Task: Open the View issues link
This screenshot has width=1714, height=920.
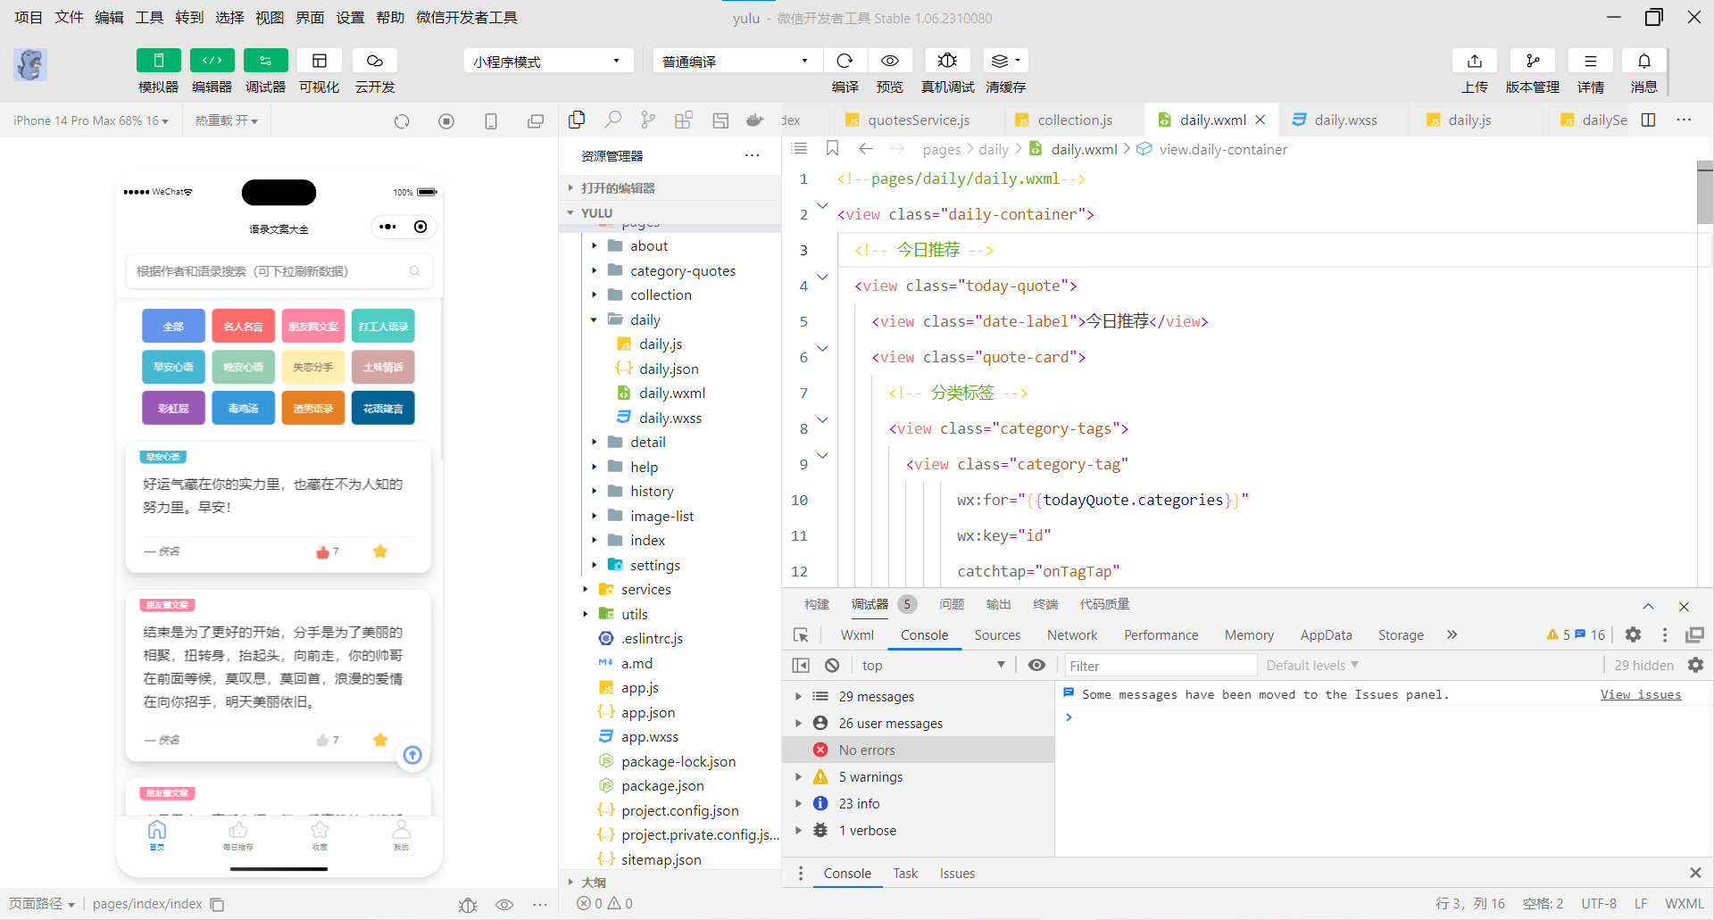Action: [x=1640, y=694]
